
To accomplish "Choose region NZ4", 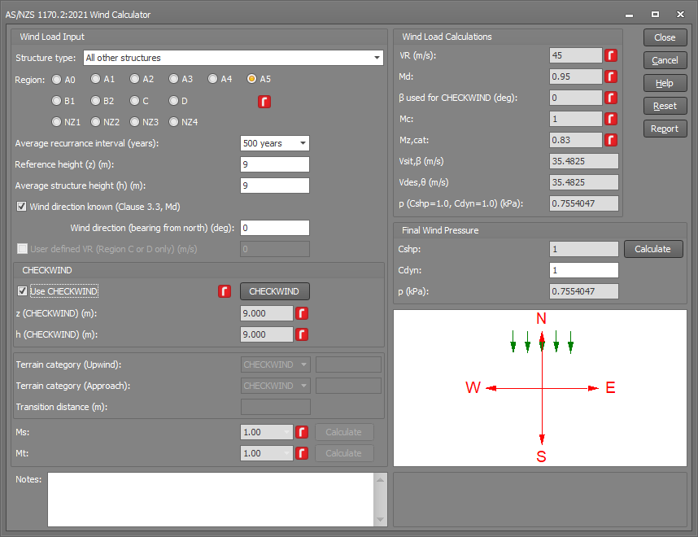I will pos(173,121).
